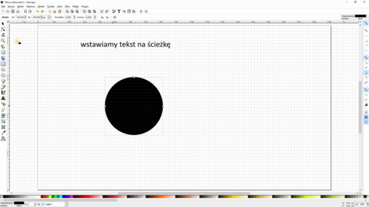The width and height of the screenshot is (369, 207).
Task: Click the Save document icon
Action: [13, 11]
